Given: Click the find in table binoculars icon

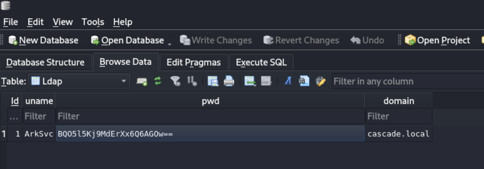Looking at the screenshot, I should pyautogui.click(x=304, y=81).
